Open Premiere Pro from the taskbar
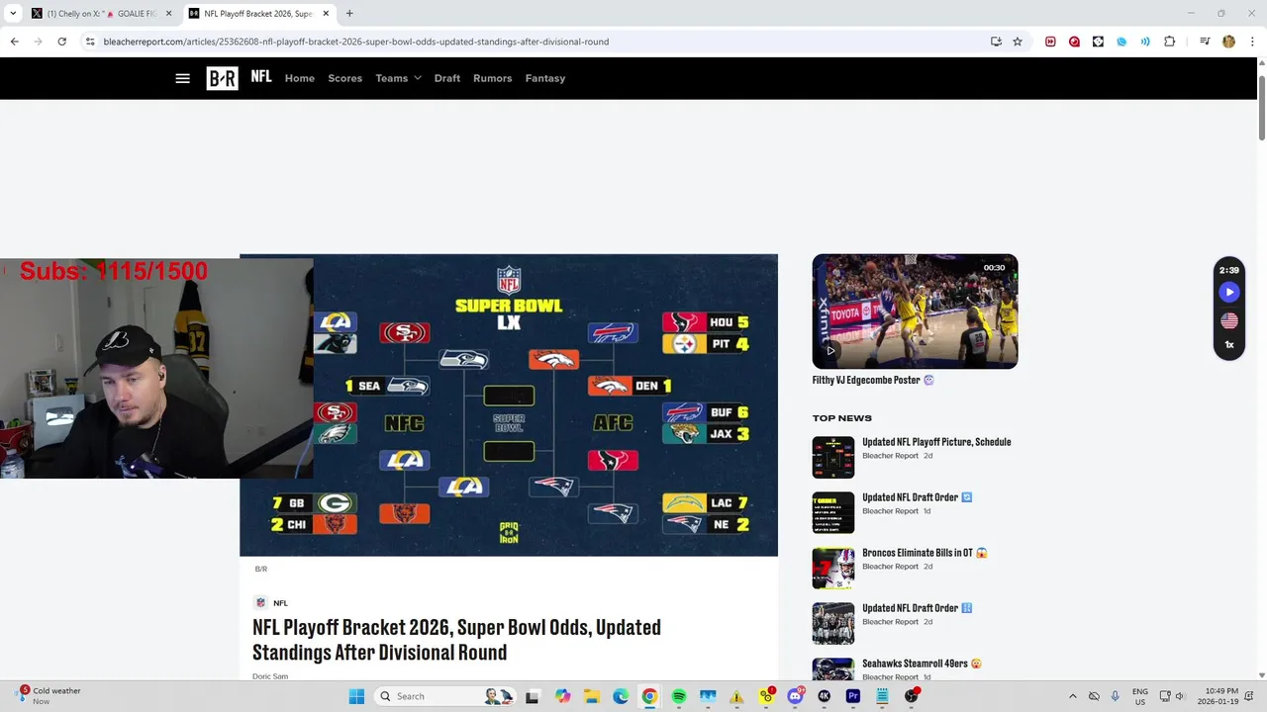Image resolution: width=1267 pixels, height=712 pixels. [853, 696]
